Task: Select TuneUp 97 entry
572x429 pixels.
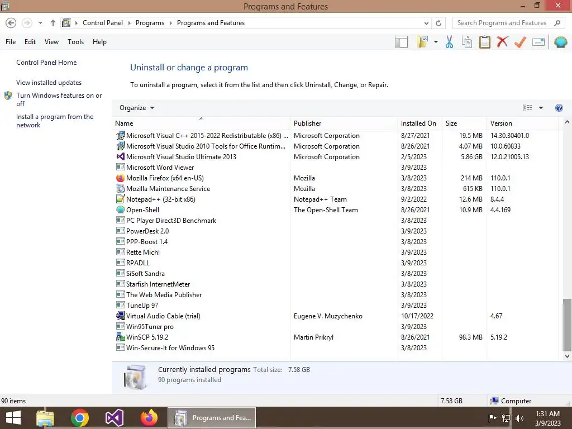Action: click(335, 306)
